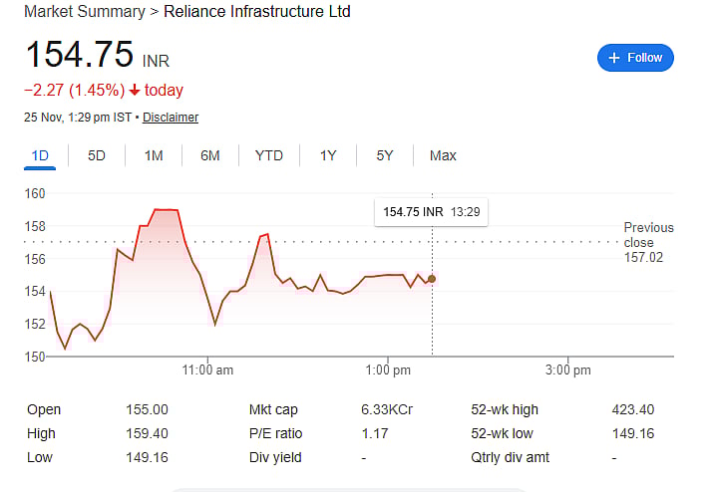This screenshot has height=492, width=715.
Task: Select the YTD tab
Action: click(x=269, y=155)
